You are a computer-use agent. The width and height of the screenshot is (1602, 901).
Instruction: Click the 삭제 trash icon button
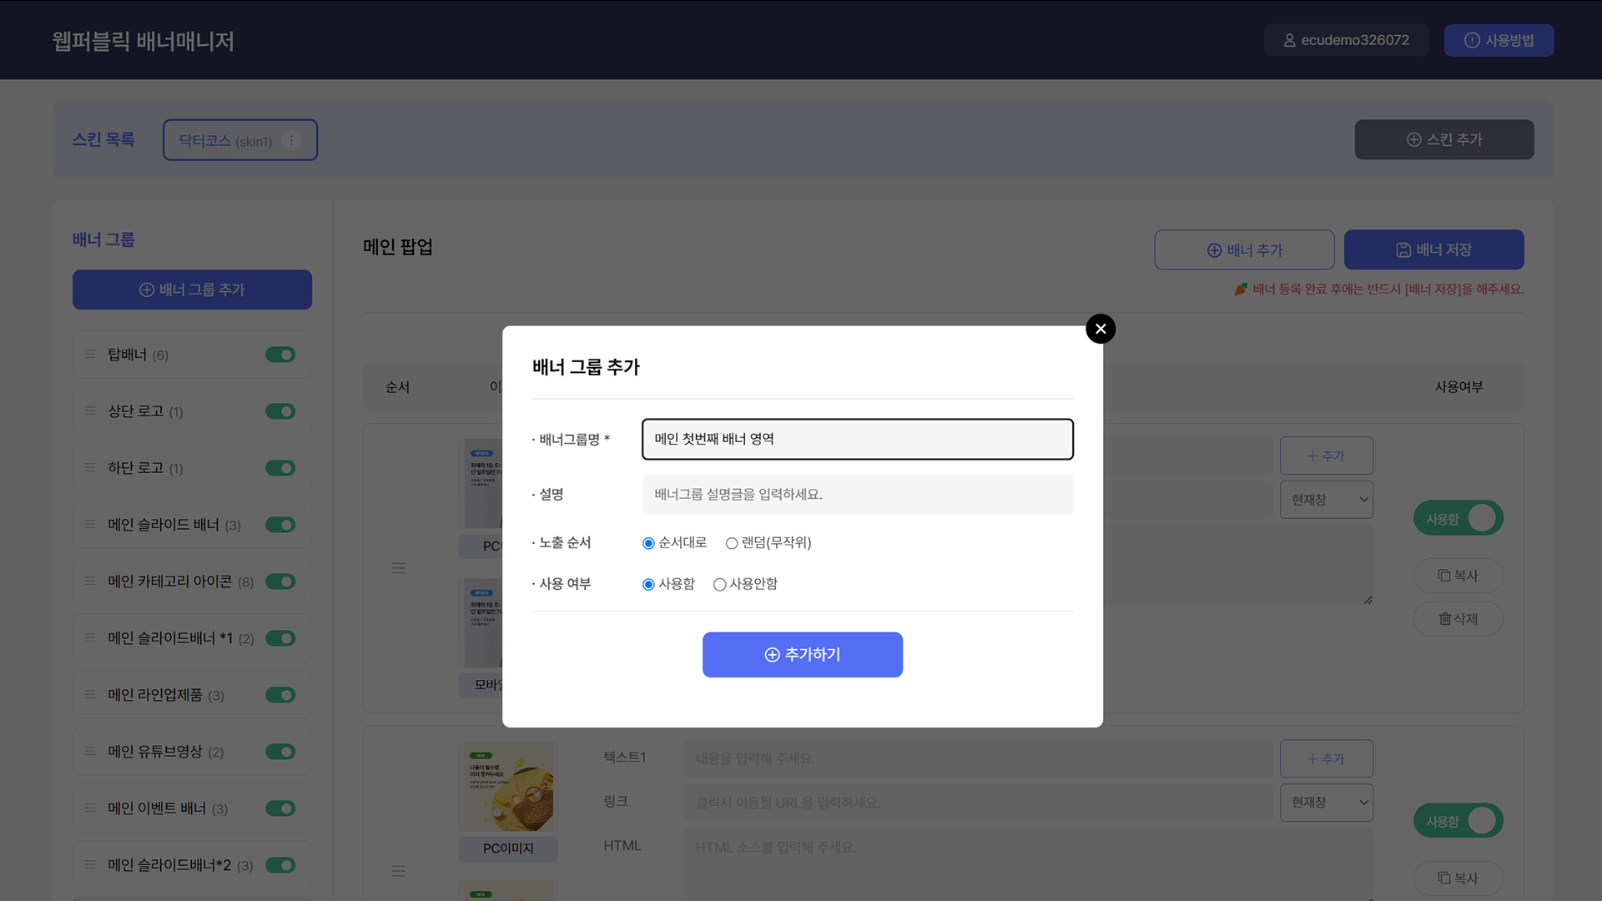(x=1458, y=619)
